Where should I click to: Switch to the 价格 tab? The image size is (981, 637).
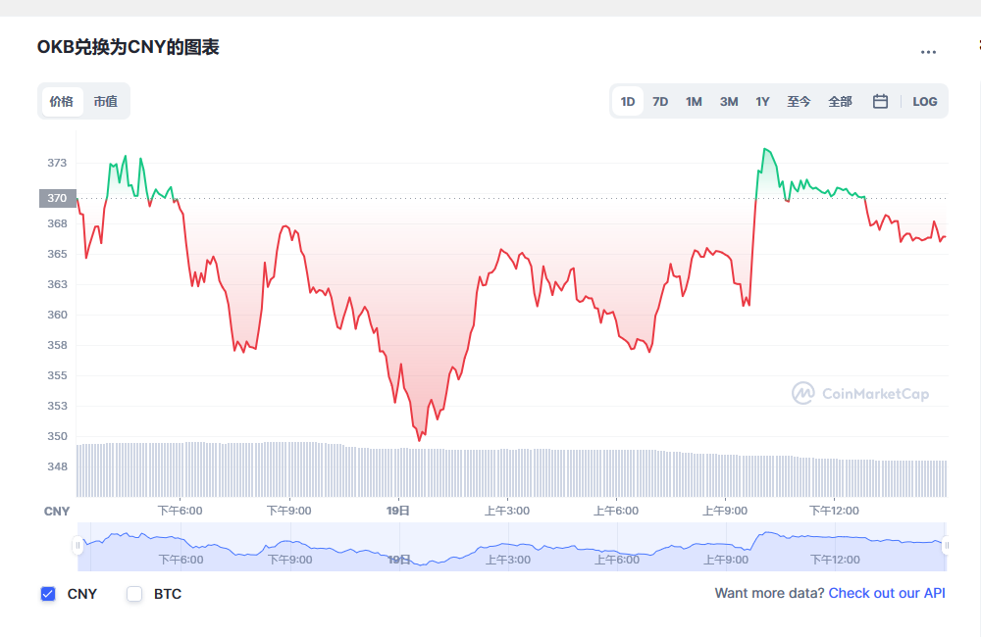click(x=61, y=101)
